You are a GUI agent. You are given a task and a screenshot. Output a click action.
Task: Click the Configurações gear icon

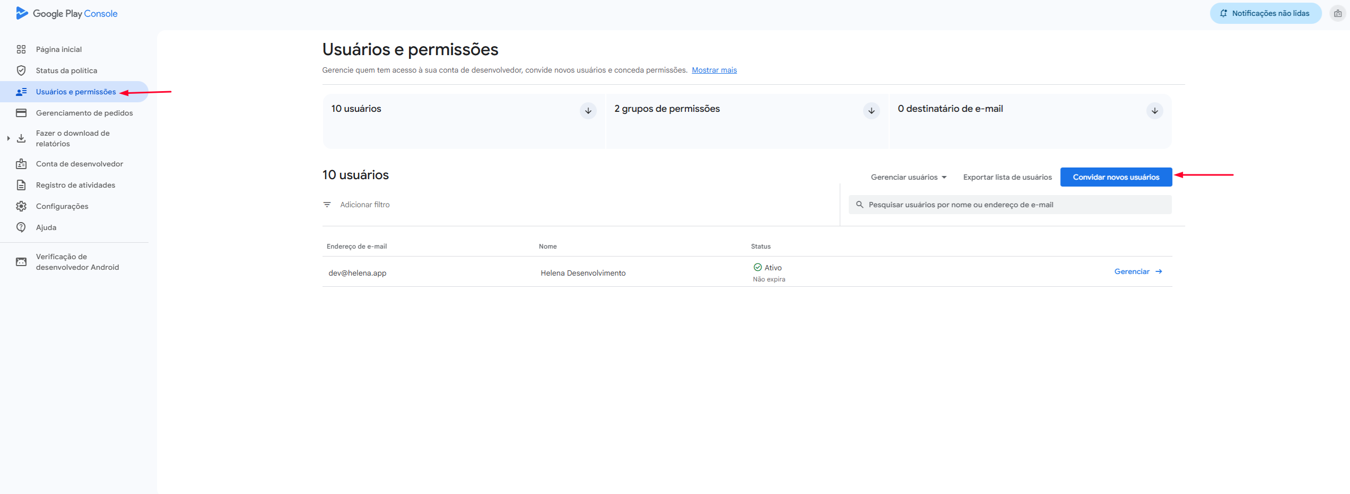21,206
